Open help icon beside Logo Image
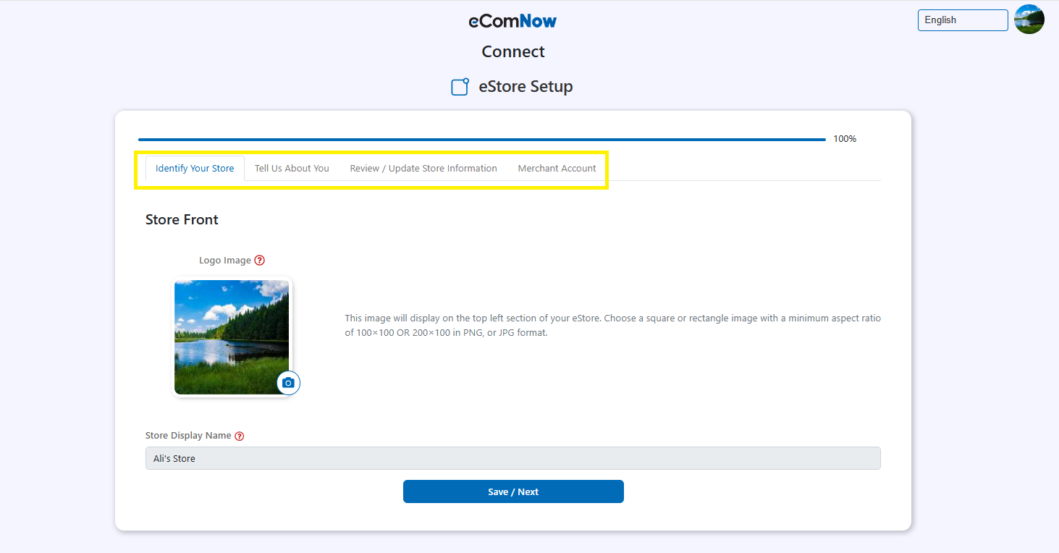 coord(260,261)
